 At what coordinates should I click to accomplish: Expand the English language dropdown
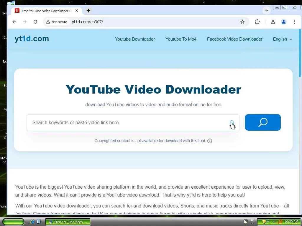click(x=282, y=39)
